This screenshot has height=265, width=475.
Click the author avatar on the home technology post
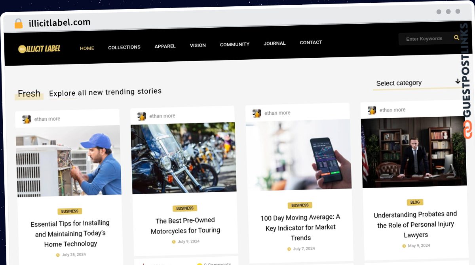(x=27, y=119)
